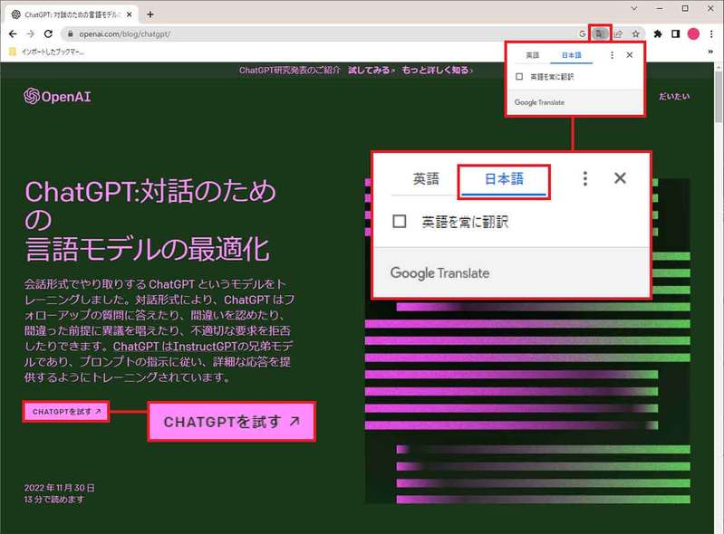The width and height of the screenshot is (724, 534).
Task: Go back to the previous page
Action: pos(13,33)
